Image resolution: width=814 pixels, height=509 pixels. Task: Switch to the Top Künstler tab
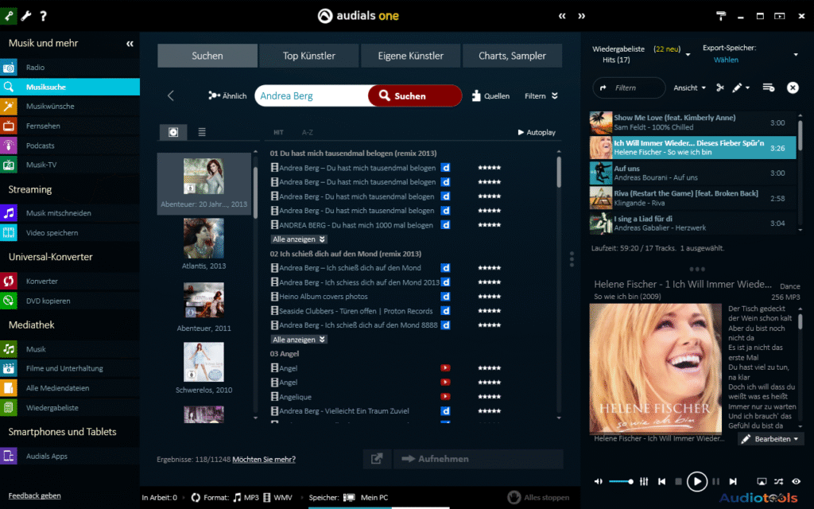pyautogui.click(x=308, y=56)
